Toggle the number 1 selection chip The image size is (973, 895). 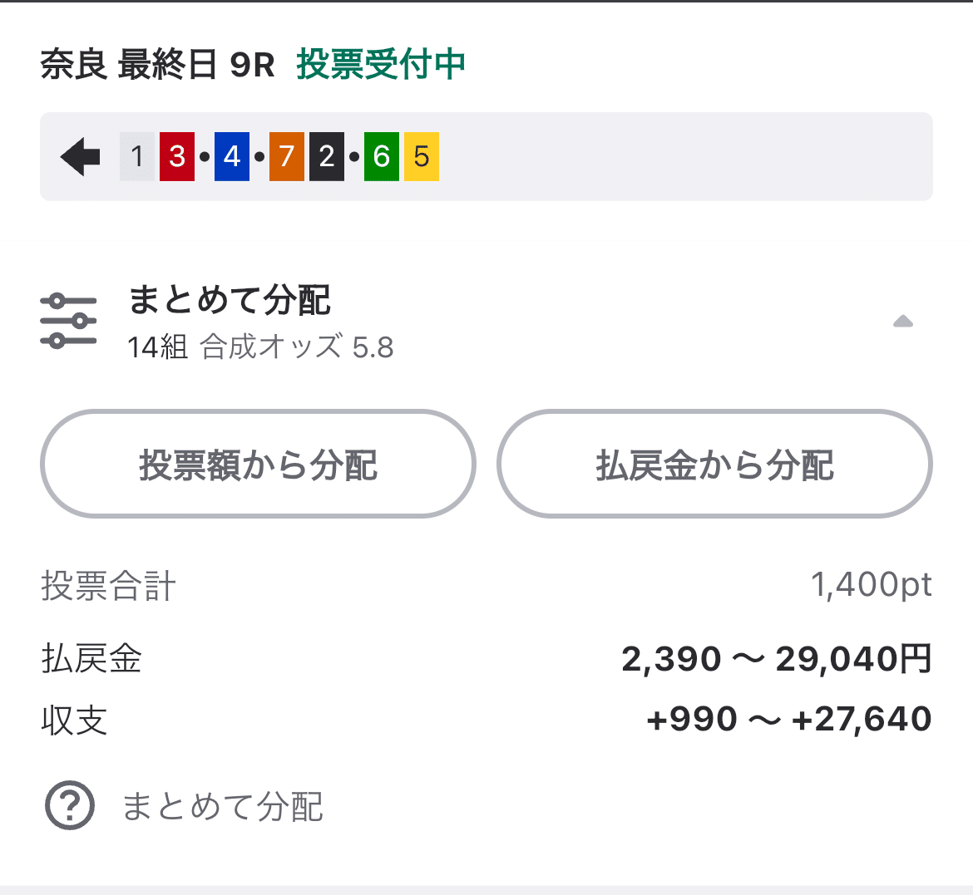(x=136, y=156)
